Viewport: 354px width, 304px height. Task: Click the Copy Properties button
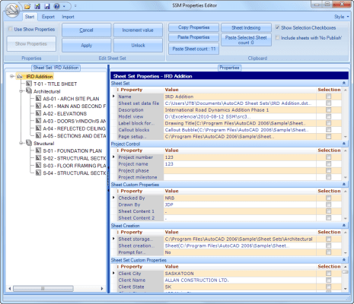pyautogui.click(x=193, y=27)
